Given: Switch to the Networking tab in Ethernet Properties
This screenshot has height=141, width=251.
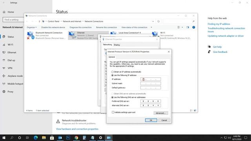Looking at the screenshot, I should click(x=107, y=45).
